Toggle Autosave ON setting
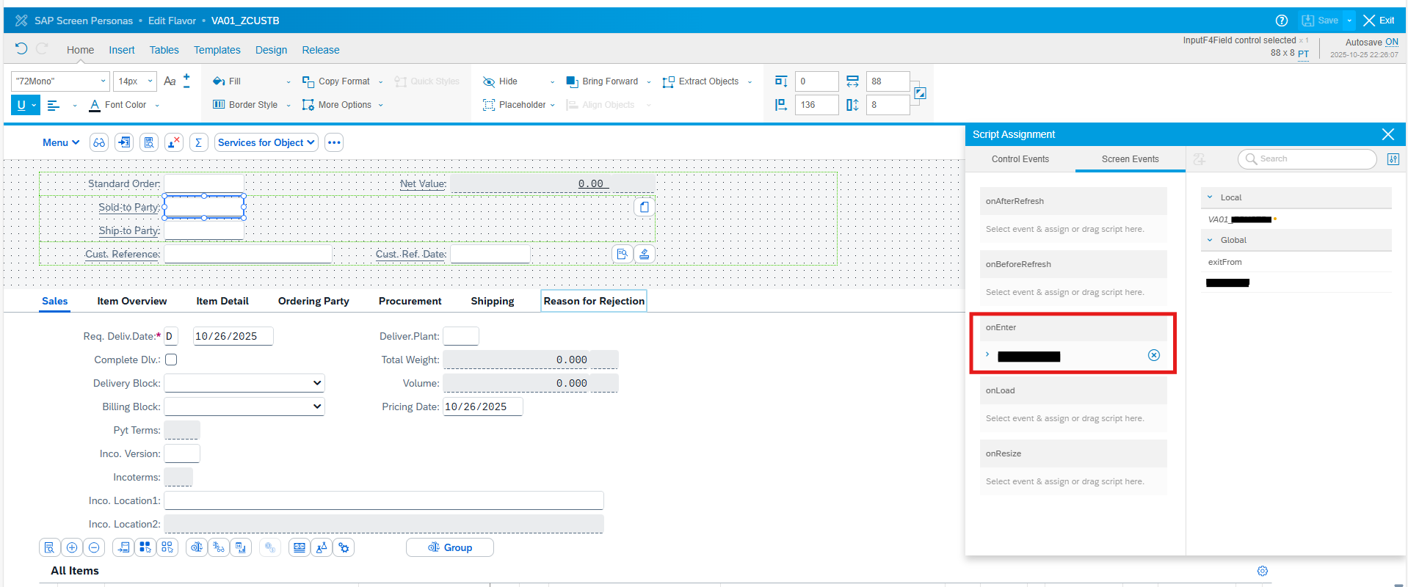 pyautogui.click(x=1391, y=42)
